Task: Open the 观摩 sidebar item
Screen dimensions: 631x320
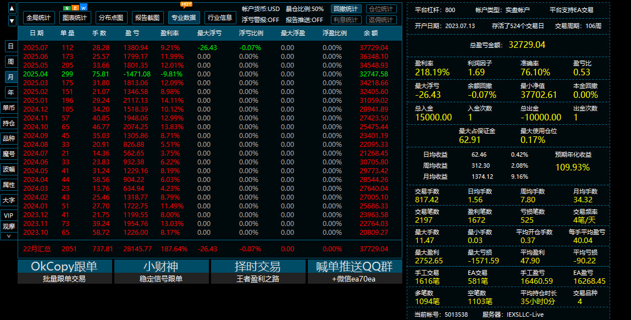Action: coord(9,227)
